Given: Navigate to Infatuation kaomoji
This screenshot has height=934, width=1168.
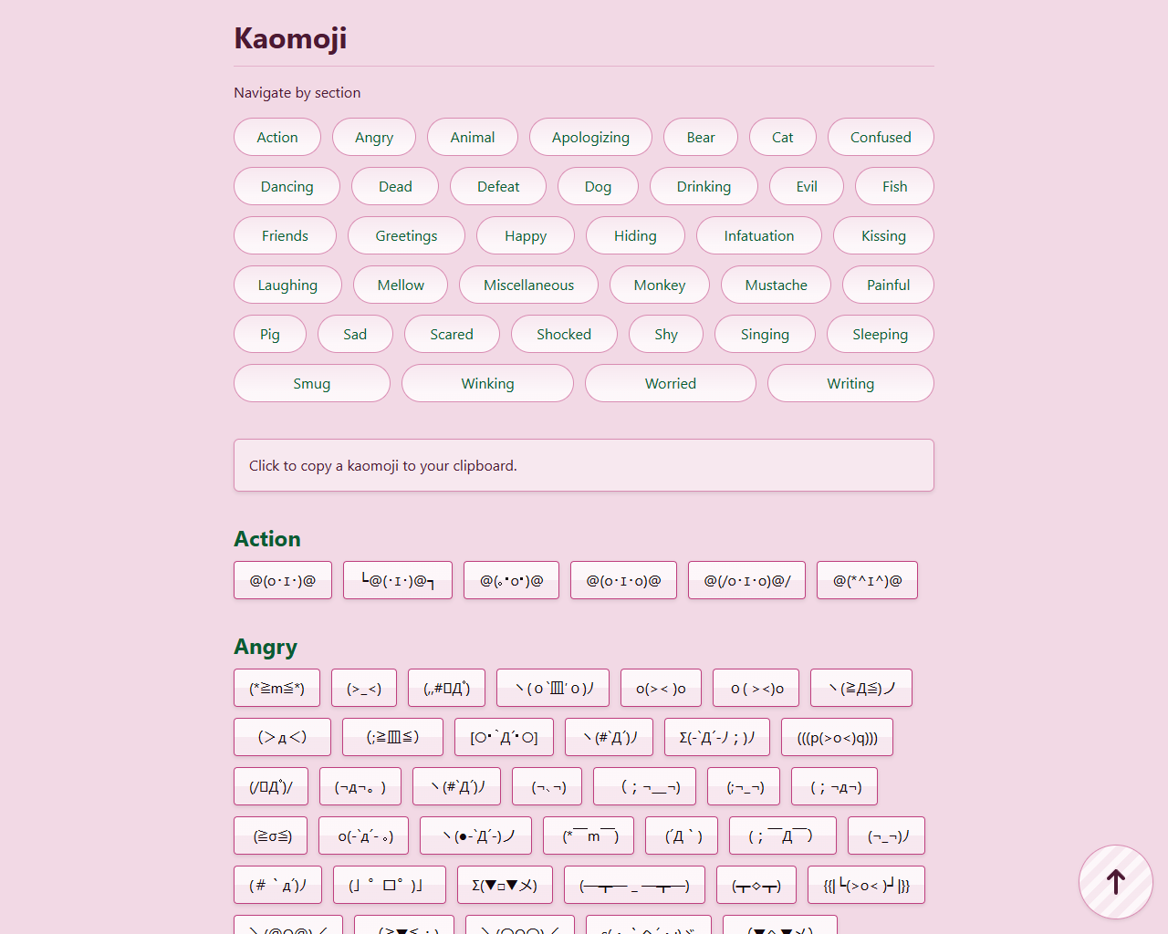Looking at the screenshot, I should coord(758,235).
